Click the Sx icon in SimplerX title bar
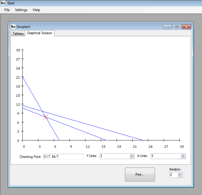 coord(13,27)
